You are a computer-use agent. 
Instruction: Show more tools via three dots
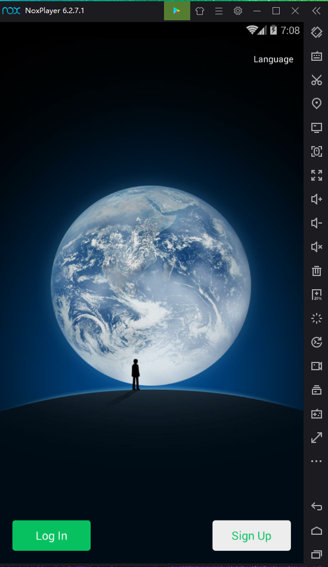[x=317, y=461]
